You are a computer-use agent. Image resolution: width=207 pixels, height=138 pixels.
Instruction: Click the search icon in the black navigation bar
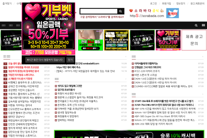196,25
